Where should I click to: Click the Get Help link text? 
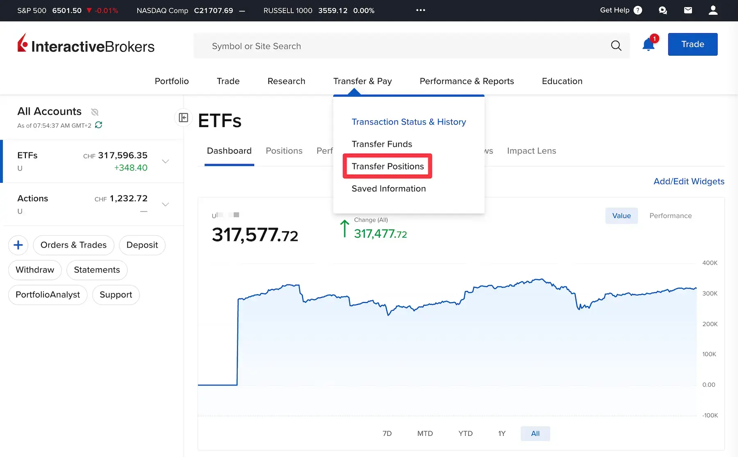[615, 10]
